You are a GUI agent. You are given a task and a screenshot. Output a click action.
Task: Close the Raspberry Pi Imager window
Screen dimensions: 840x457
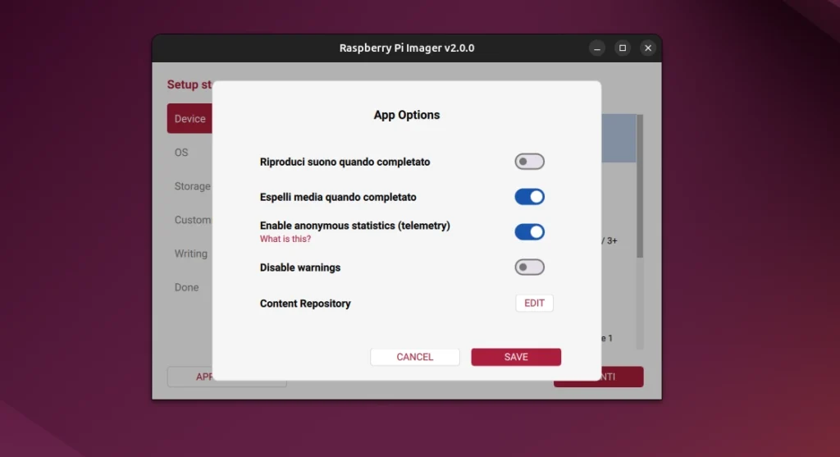[x=648, y=48]
